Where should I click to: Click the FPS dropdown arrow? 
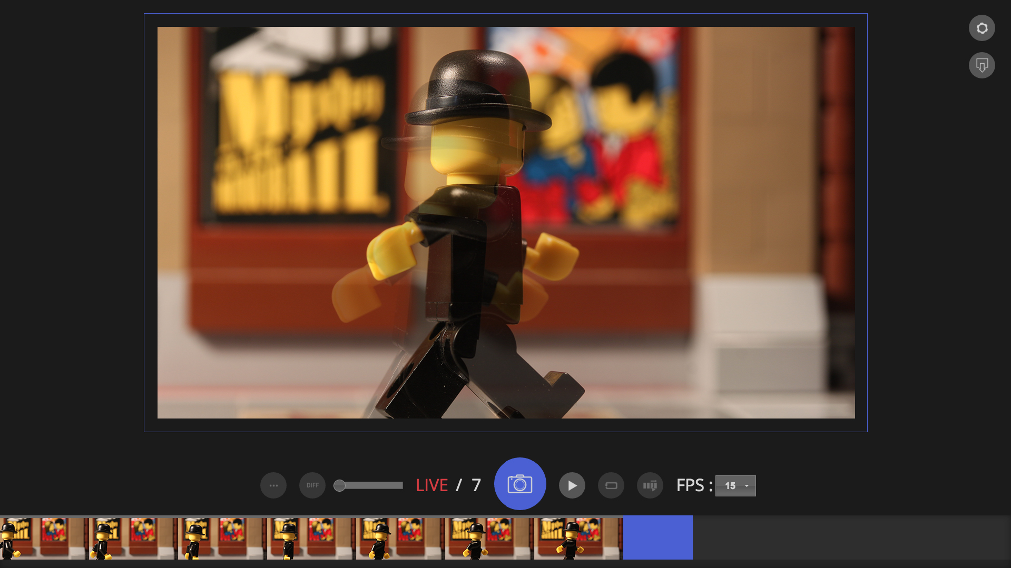point(747,486)
